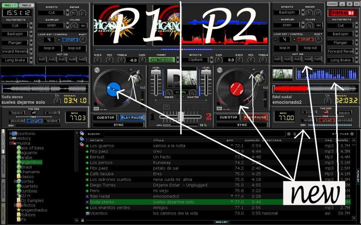361x225 pixels.
Task: Adjust the right deck pitch slider
Action: (x=265, y=99)
